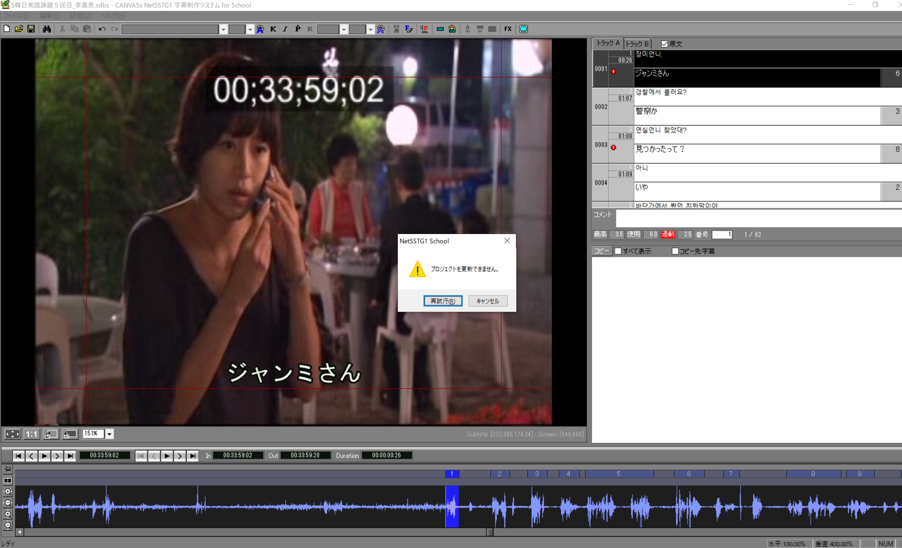Open the ヘルプ(H) menu
The width and height of the screenshot is (902, 548).
113,16
